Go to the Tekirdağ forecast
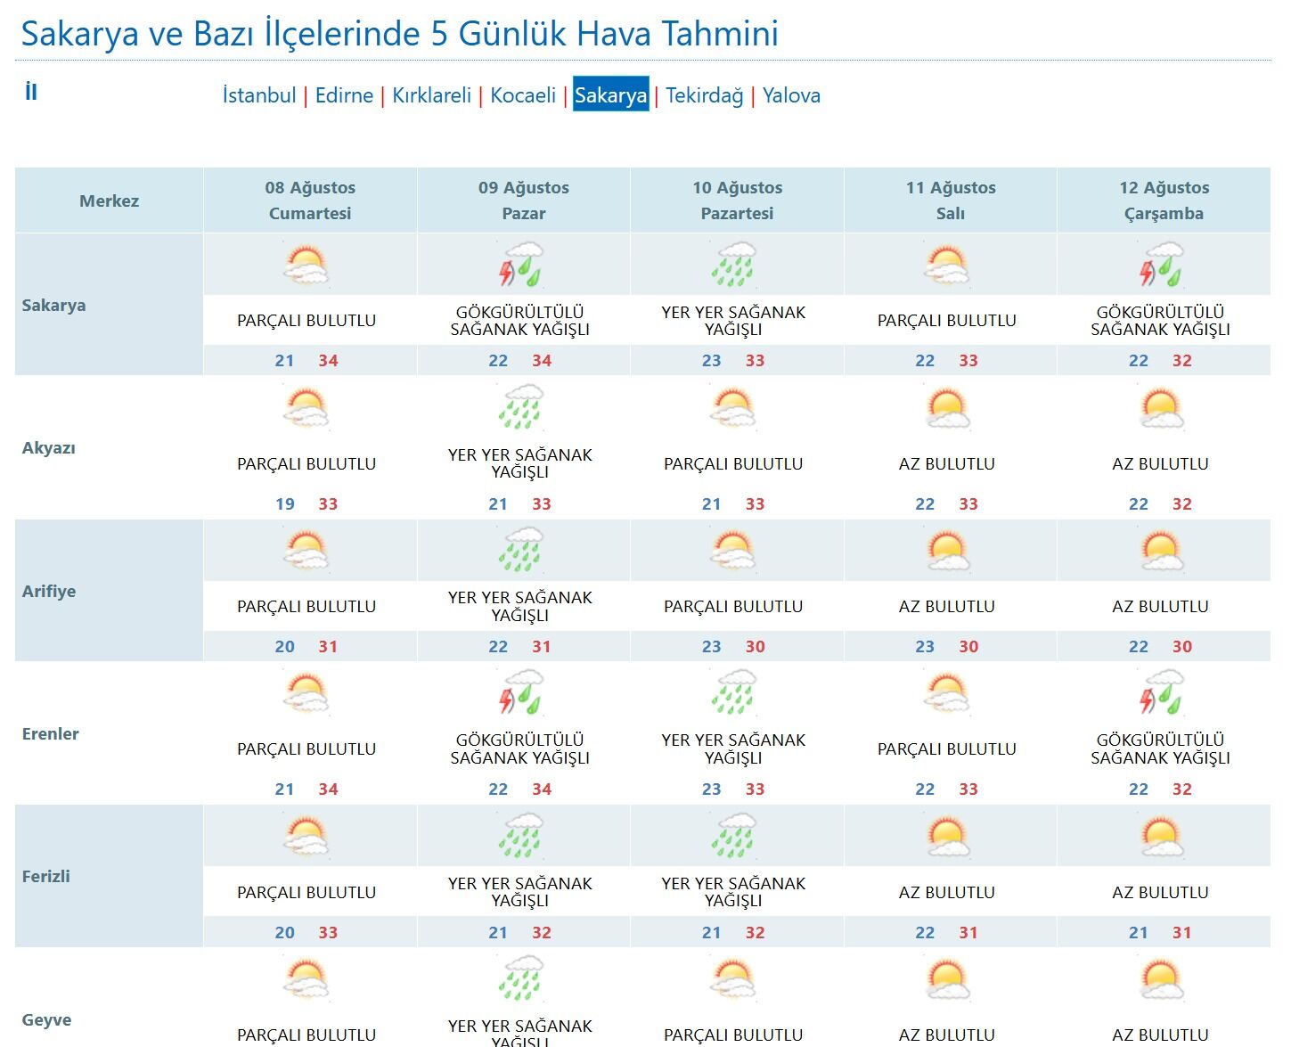This screenshot has width=1291, height=1047. (x=705, y=95)
